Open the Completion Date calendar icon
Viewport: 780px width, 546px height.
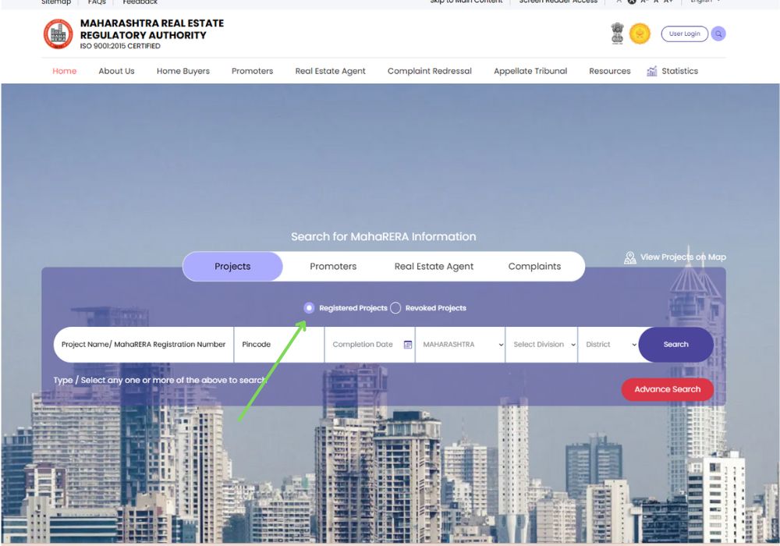coord(407,345)
